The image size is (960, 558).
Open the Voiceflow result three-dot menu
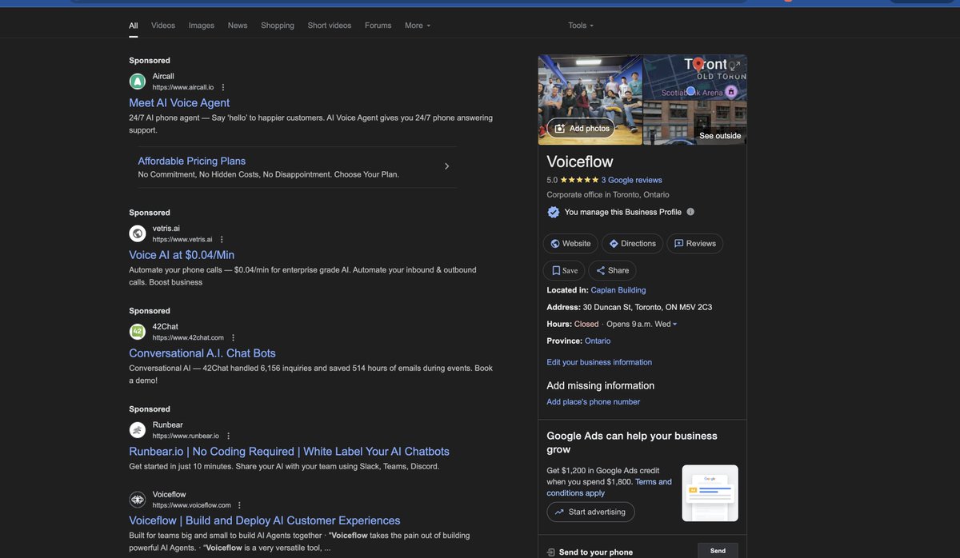(x=239, y=505)
